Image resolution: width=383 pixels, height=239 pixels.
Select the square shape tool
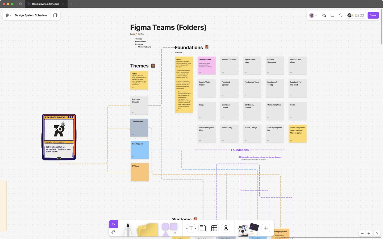[174, 227]
